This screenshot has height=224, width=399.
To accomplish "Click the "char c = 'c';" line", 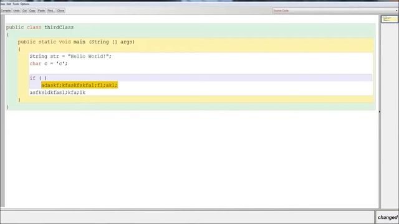I will 49,63.
